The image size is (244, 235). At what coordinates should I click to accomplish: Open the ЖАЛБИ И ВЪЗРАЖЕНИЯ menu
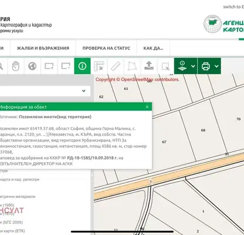43,48
